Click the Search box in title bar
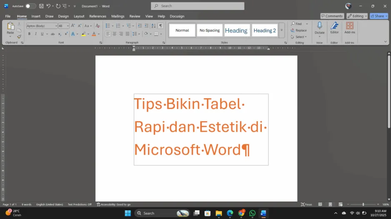The height and width of the screenshot is (219, 391). 198,6
